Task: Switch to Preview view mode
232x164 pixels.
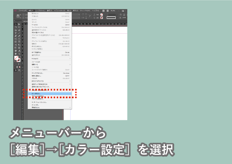Action: click(x=19, y=70)
